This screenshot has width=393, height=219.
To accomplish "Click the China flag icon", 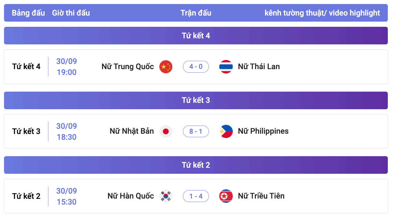I will coord(166,67).
